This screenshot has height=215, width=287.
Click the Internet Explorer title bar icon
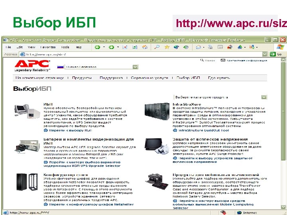coord(6,40)
